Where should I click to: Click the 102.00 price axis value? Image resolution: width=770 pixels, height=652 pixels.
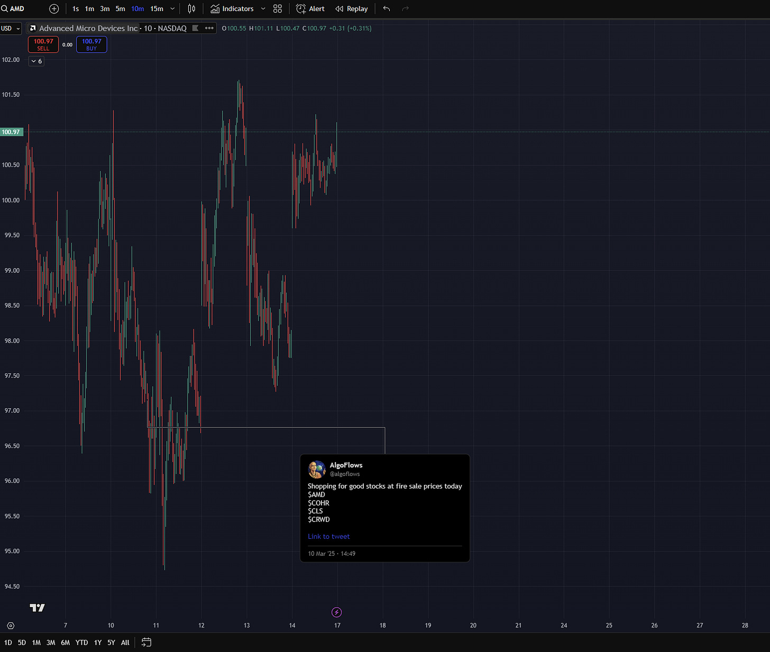[11, 60]
